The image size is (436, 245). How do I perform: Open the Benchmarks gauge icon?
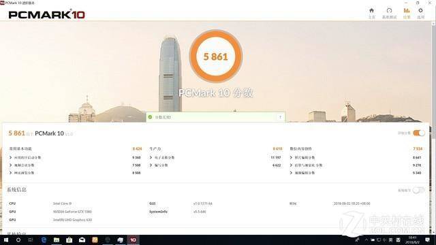tap(389, 13)
